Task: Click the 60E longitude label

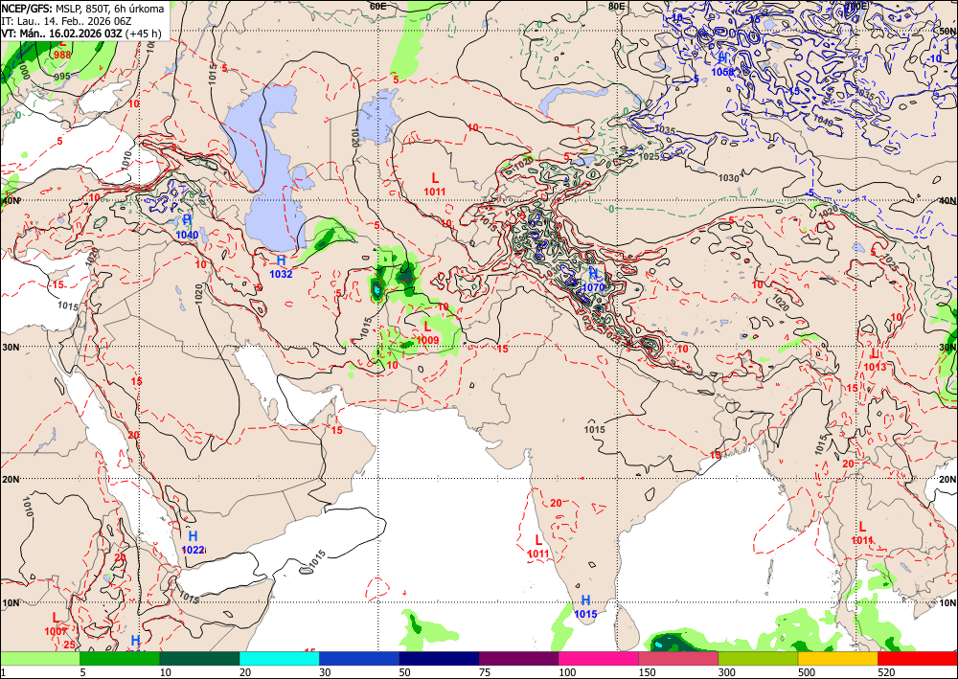Action: [378, 6]
